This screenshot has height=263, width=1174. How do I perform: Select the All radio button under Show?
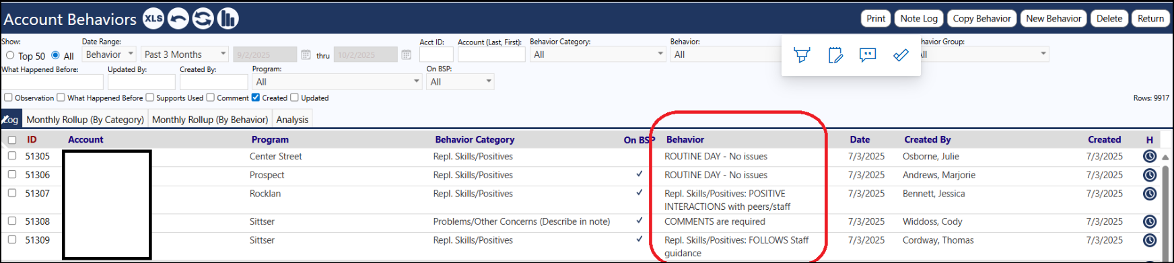coord(55,55)
